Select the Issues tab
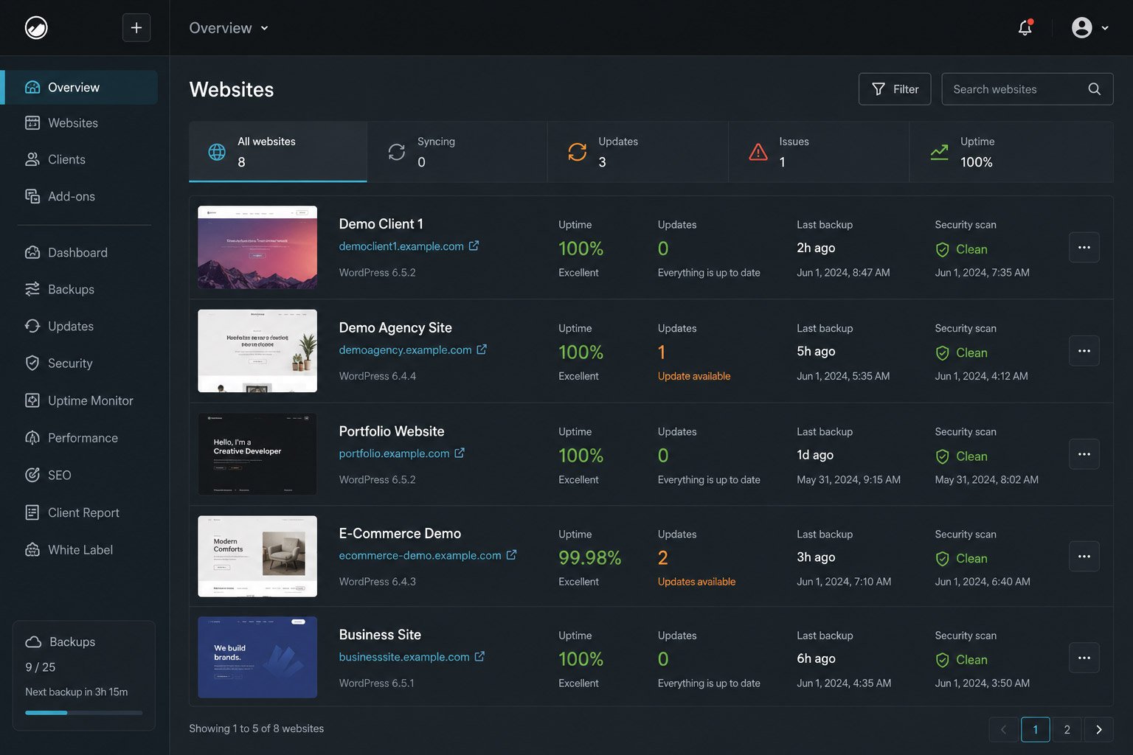 tap(819, 152)
